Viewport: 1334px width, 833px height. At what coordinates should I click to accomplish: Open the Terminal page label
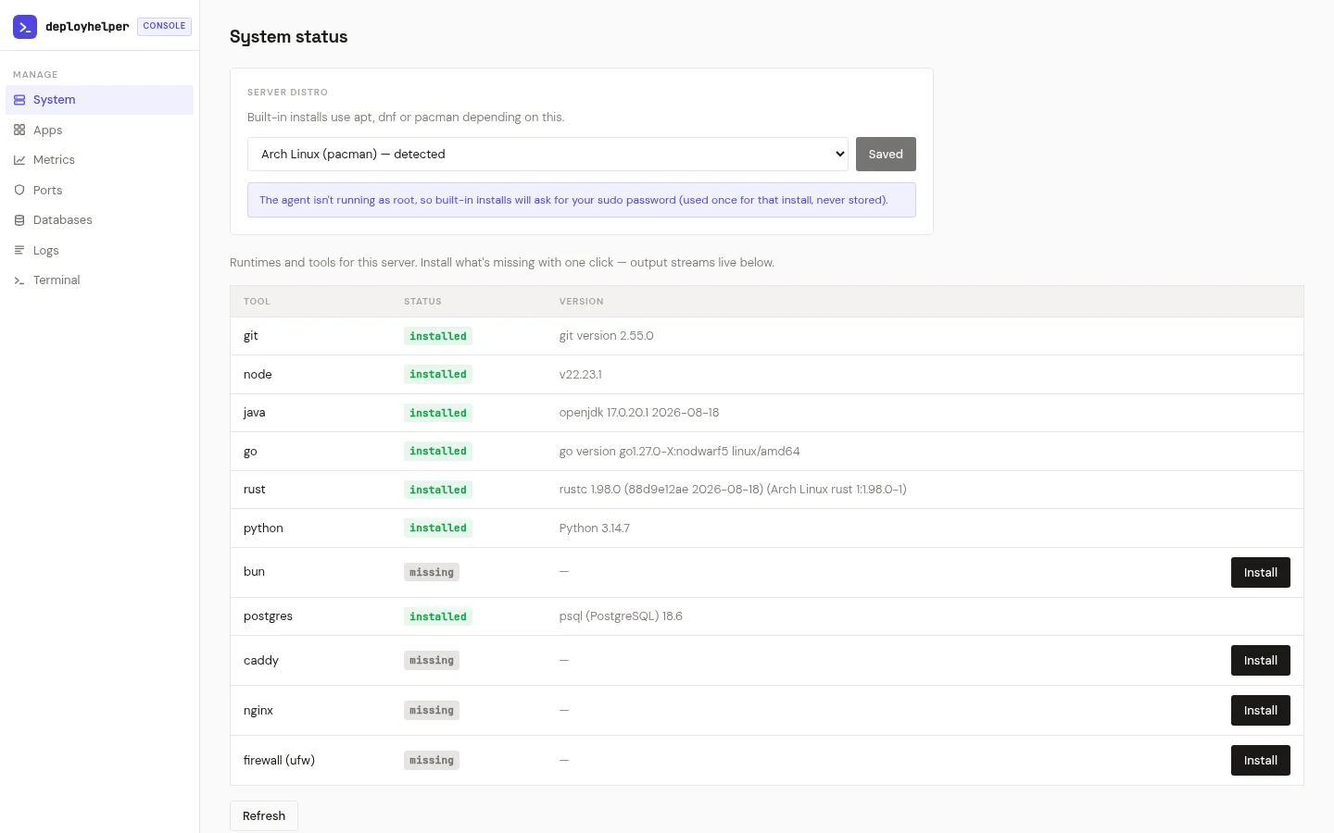57,280
